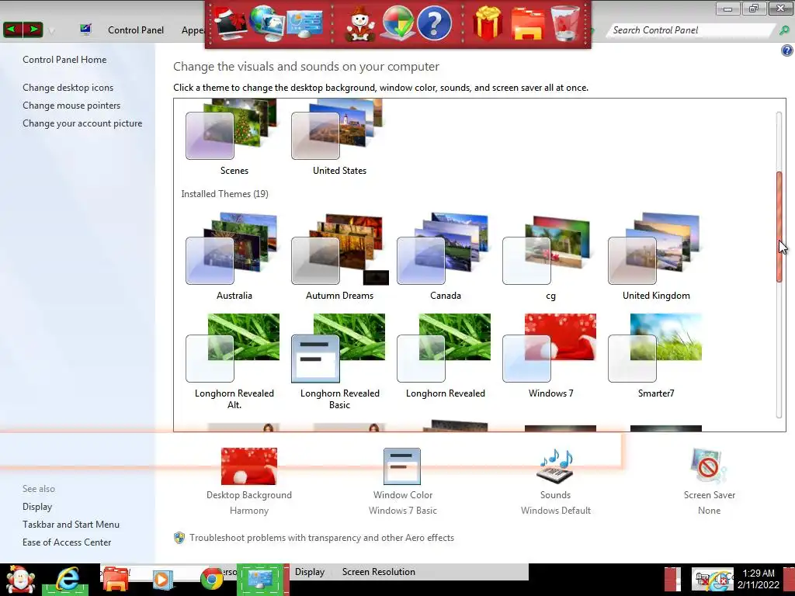The image size is (795, 596).
Task: Switch to the Display taskbar item
Action: tap(309, 572)
